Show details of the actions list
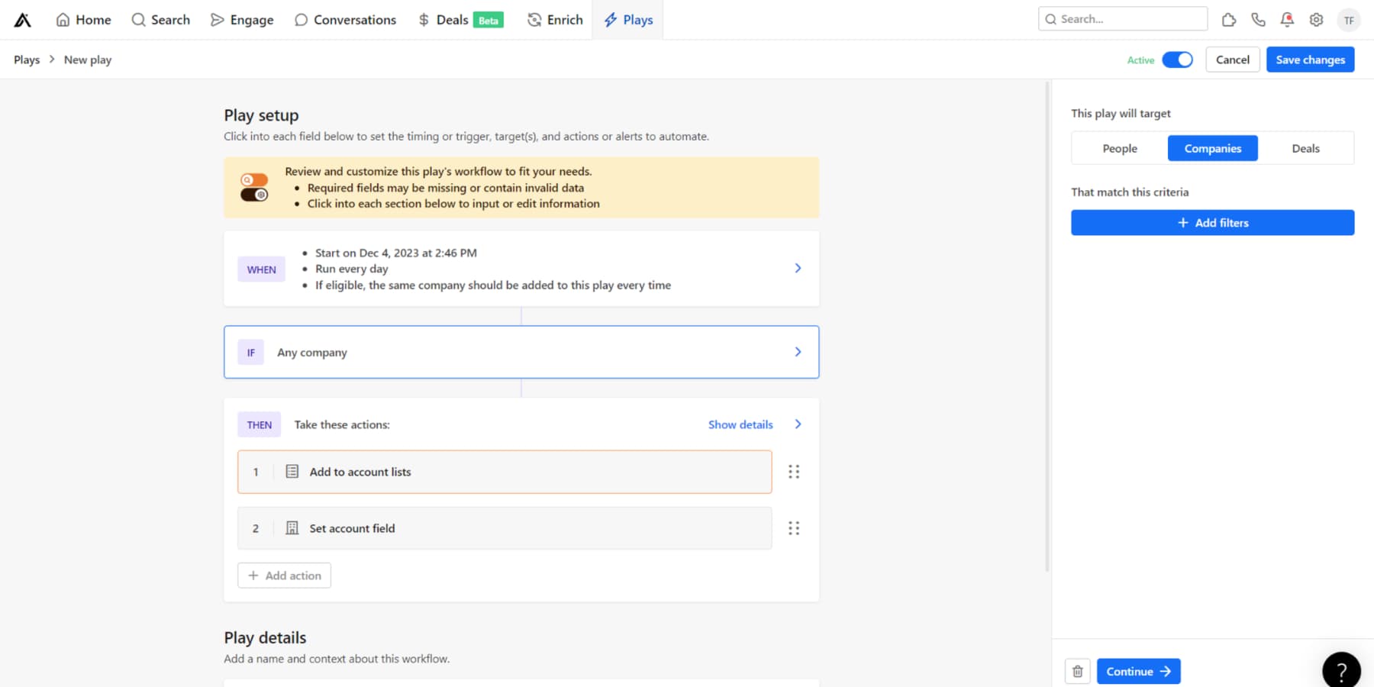1374x687 pixels. point(740,424)
